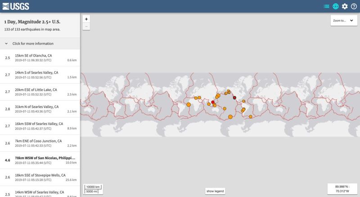Click the dark red earthquake marker on map

234,98
